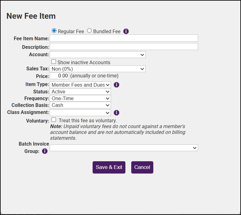Screen dimensions: 241x215
Task: Expand the Item Type dropdown
Action: pyautogui.click(x=80, y=85)
